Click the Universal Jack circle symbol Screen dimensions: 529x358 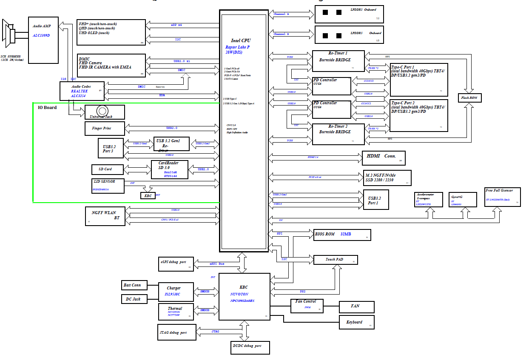[x=102, y=111]
